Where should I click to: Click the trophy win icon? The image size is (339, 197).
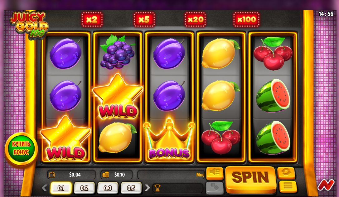click(157, 188)
